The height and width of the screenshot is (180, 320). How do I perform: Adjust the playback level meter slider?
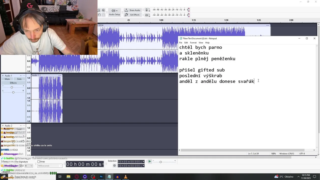point(188,15)
